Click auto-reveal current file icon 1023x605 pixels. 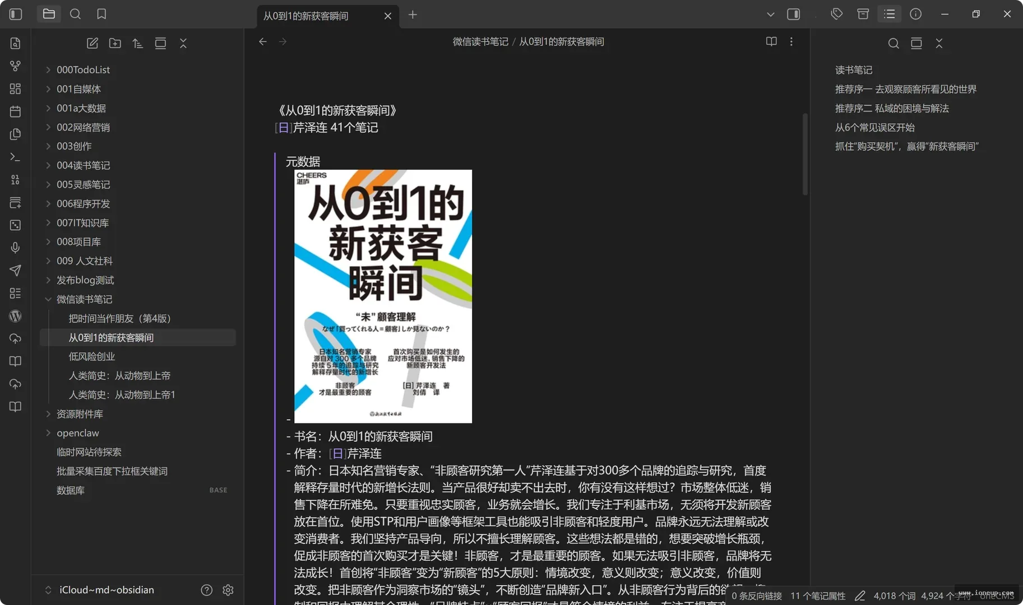pyautogui.click(x=160, y=43)
